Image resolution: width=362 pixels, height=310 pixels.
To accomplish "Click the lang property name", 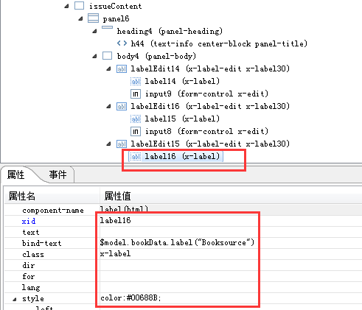I will click(x=31, y=287).
